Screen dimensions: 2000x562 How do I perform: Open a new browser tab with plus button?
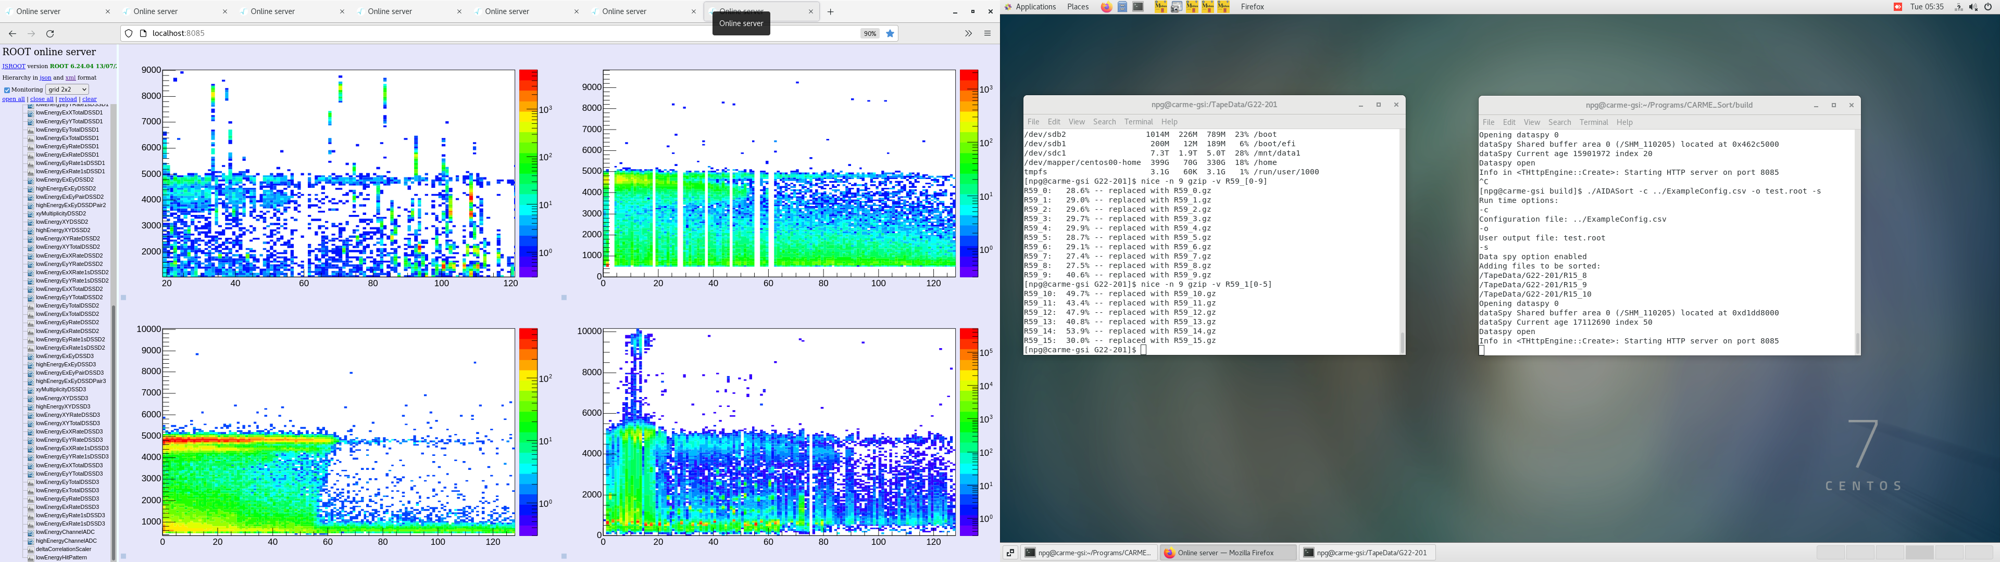(x=831, y=11)
